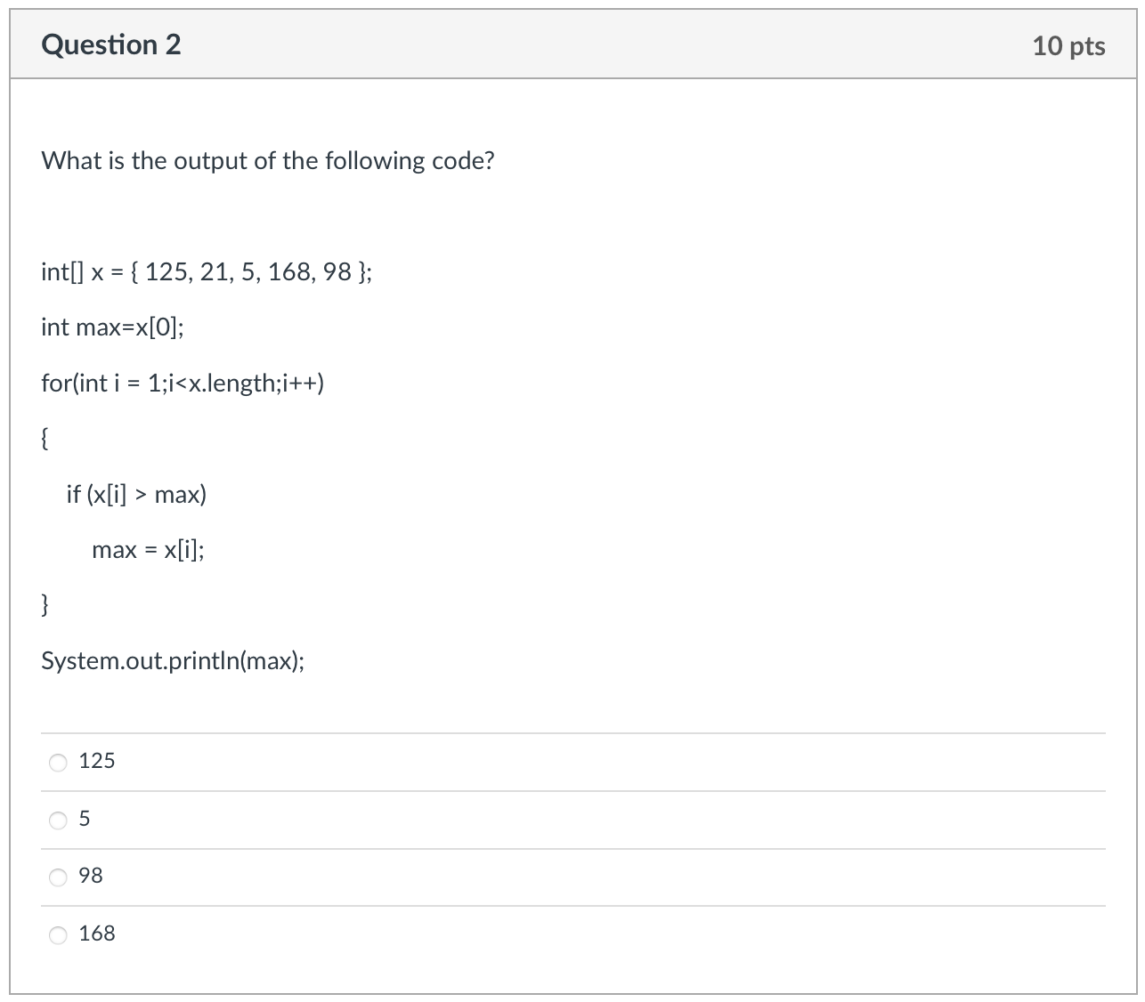Select the radio button for answer 125
The width and height of the screenshot is (1145, 1002).
(x=58, y=763)
